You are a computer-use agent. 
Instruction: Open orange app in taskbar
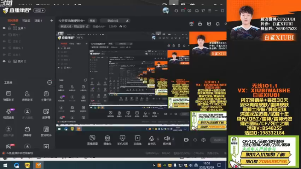point(38,165)
